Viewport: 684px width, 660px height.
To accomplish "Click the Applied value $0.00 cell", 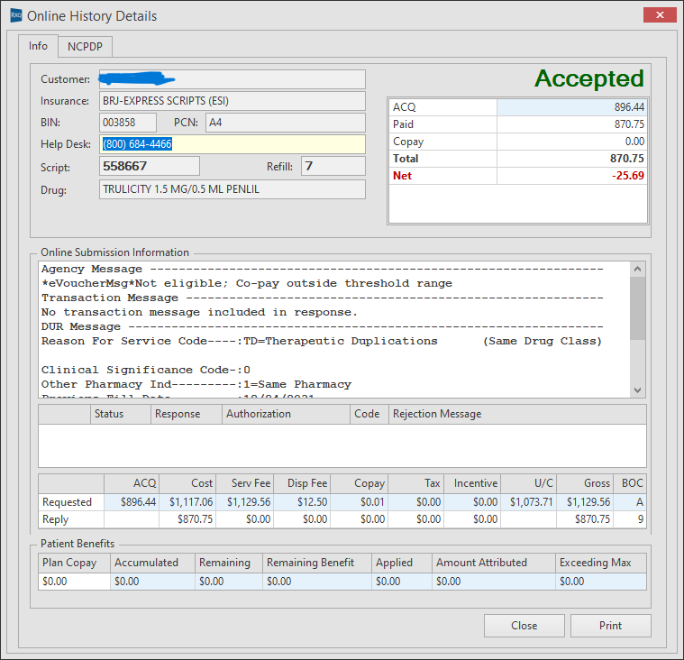I will pos(402,582).
